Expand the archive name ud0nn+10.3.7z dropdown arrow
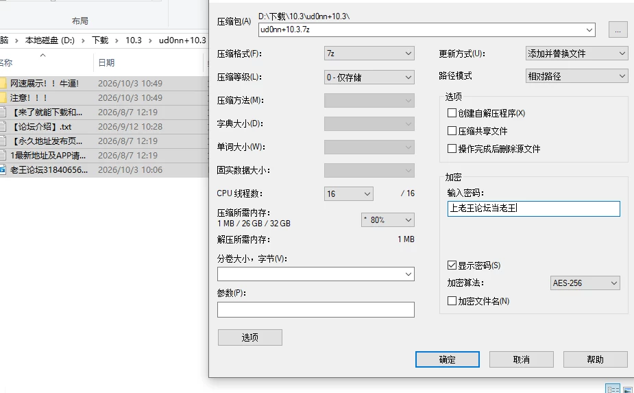The image size is (634, 393). coord(589,29)
